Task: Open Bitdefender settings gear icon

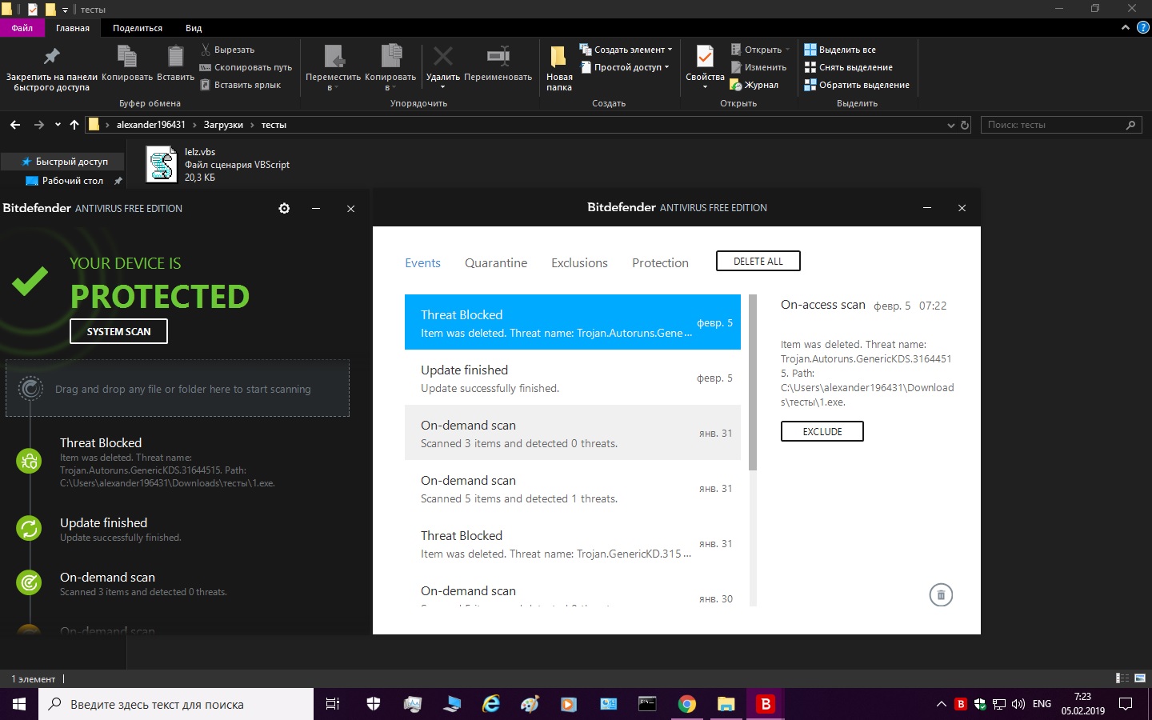Action: 284,208
